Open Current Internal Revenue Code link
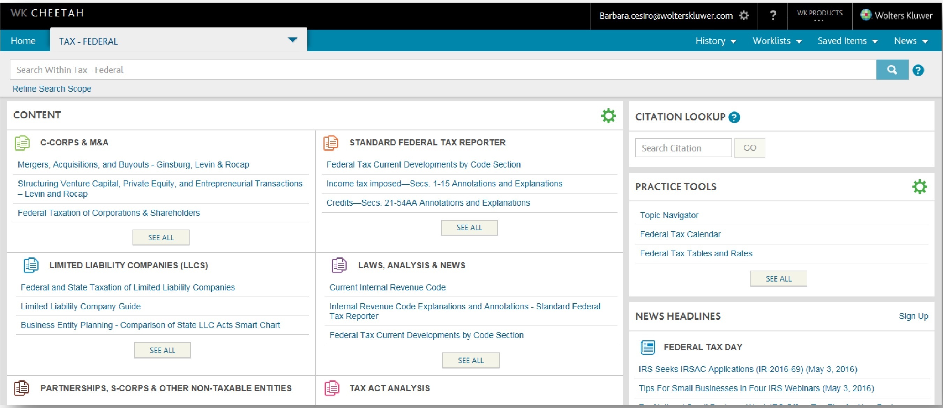943x408 pixels. [387, 287]
